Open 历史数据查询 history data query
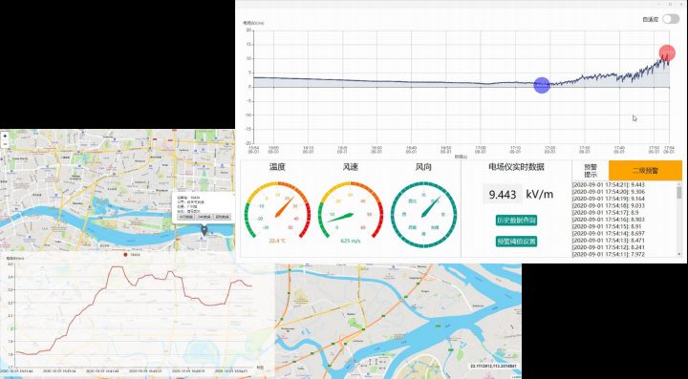688x379 pixels. [x=516, y=221]
